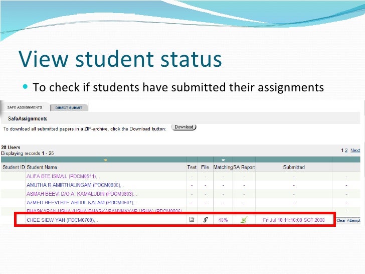Switch to the Direct Submit tab
The height and width of the screenshot is (274, 365).
(69, 107)
